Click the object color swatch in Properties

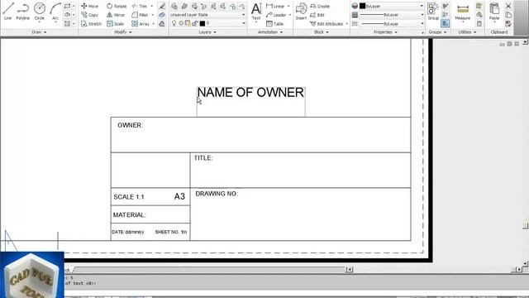[x=362, y=6]
